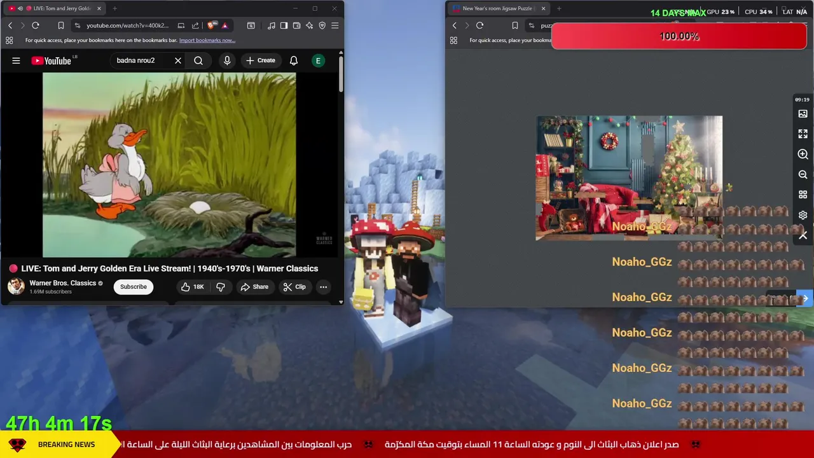Open Brave Shields lion icon
Image resolution: width=814 pixels, height=458 pixels.
[x=211, y=25]
